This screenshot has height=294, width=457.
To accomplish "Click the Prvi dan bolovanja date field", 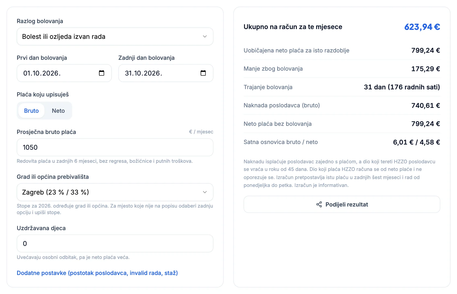I will tap(64, 73).
